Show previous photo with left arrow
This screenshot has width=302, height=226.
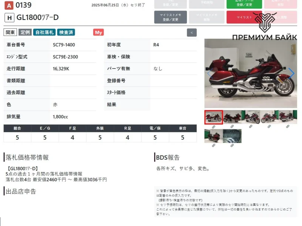(210, 73)
